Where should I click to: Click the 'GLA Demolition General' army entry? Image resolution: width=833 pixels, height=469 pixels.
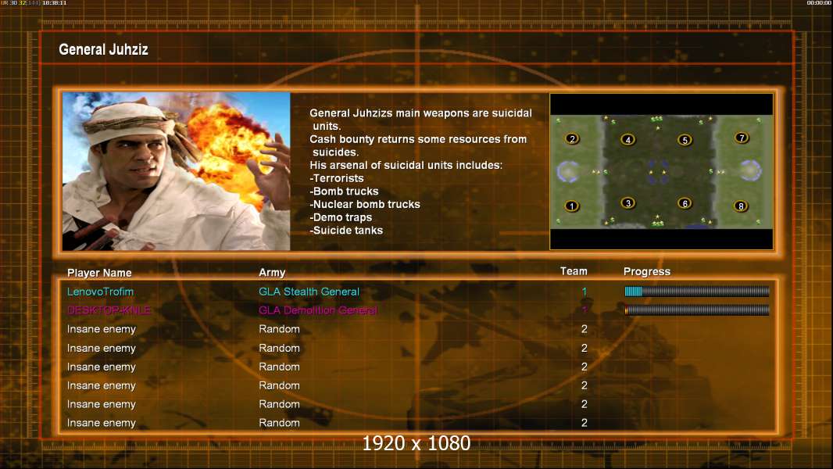pyautogui.click(x=318, y=310)
